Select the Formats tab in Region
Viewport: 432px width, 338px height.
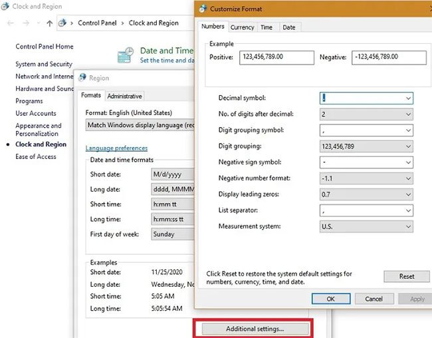tap(91, 95)
